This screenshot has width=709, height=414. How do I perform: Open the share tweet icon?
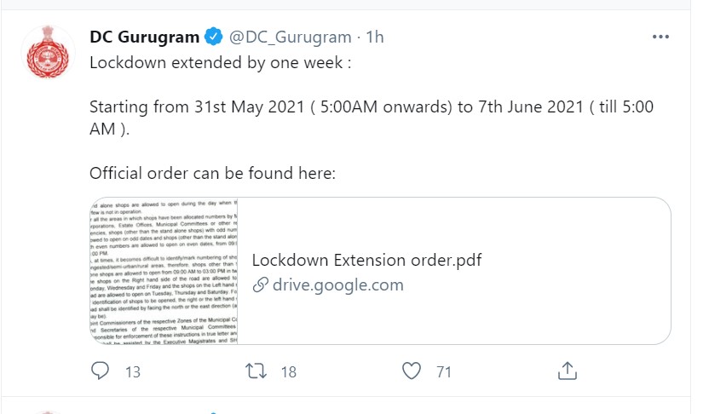(568, 371)
